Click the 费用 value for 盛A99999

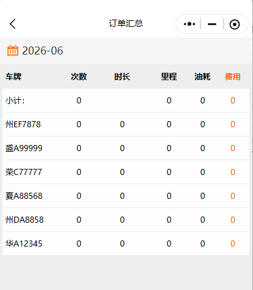pos(233,148)
